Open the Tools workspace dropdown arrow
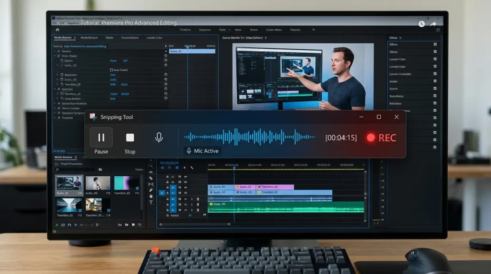491x274 pixels. [230, 30]
